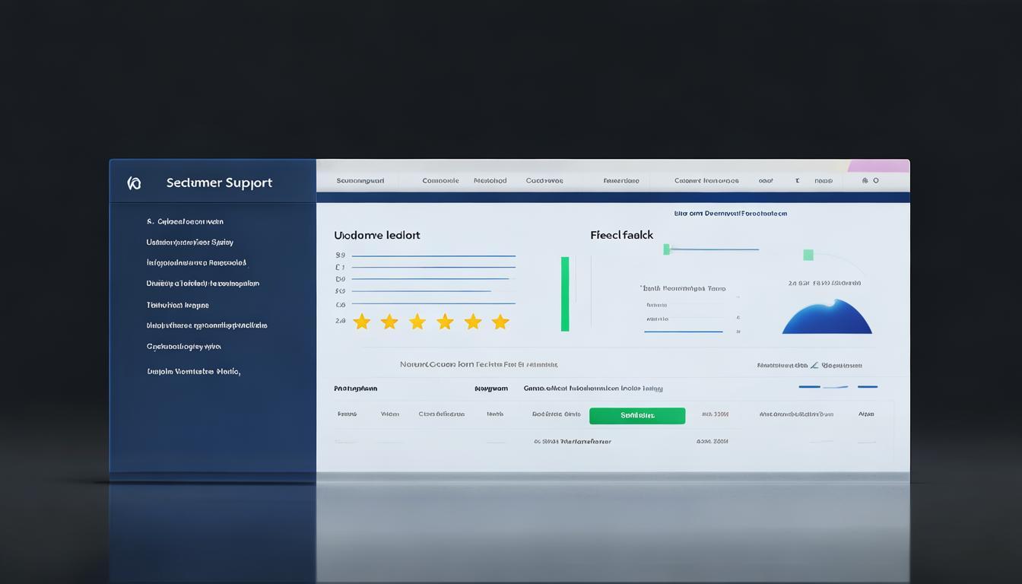The image size is (1022, 584).
Task: Select the second yellow rating star
Action: (x=389, y=322)
